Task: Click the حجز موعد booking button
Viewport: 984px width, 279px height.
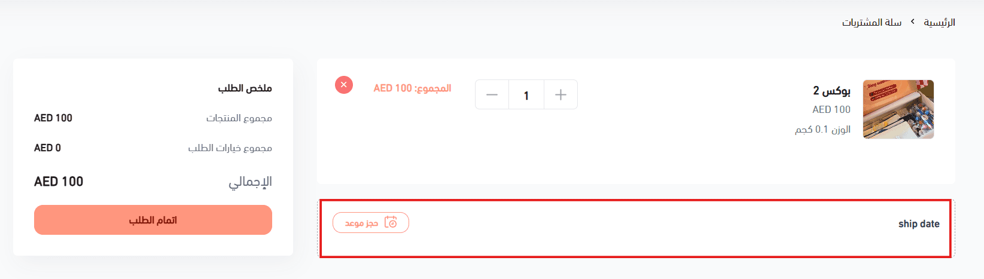Action: click(371, 223)
